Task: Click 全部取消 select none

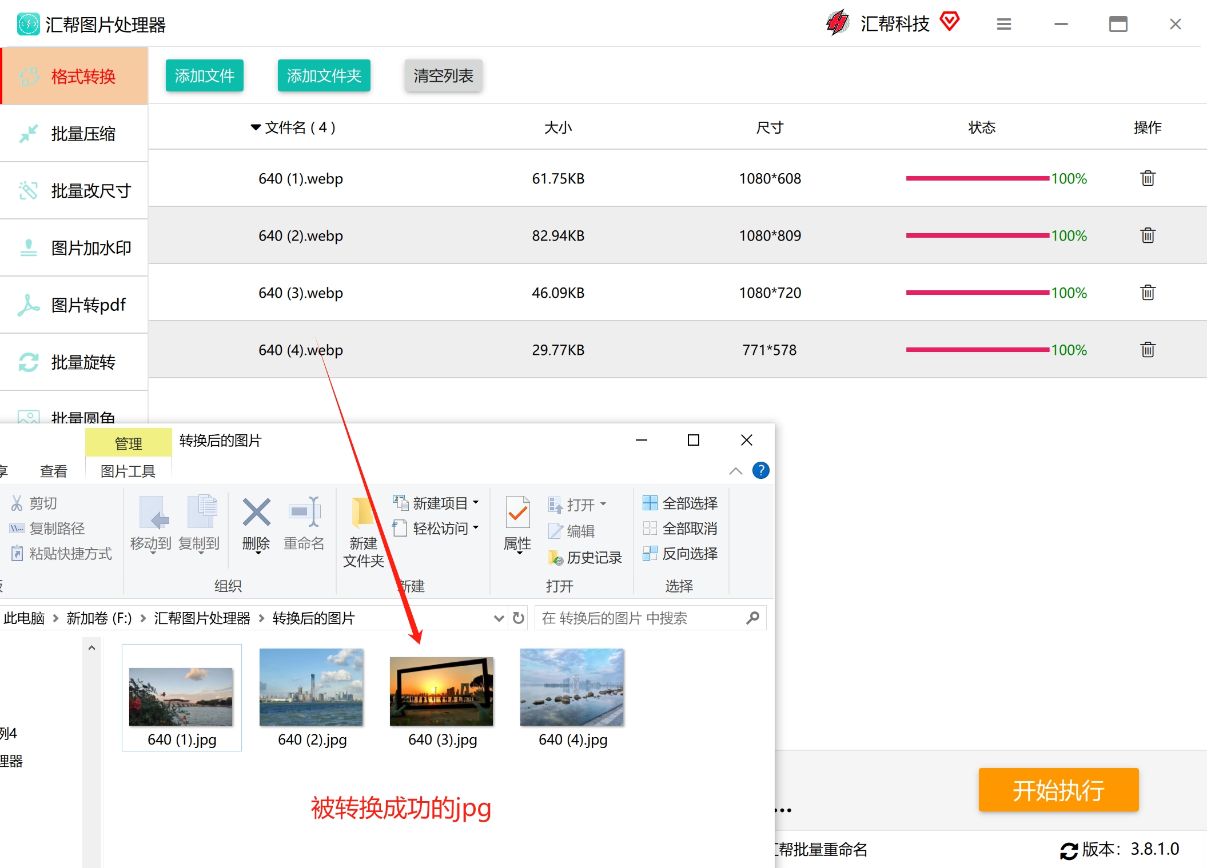Action: tap(680, 529)
